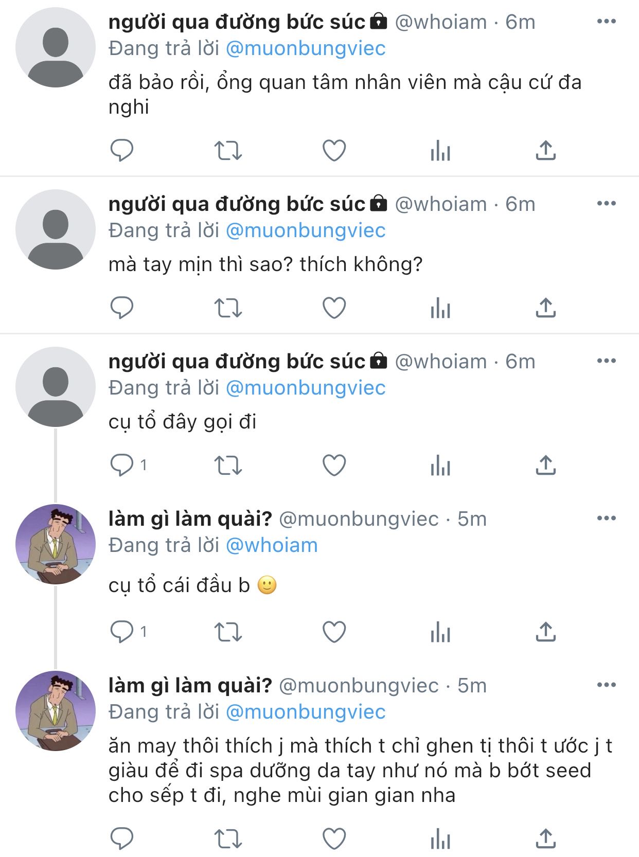
Task: Retweet the "cụ tổ cái đầu b" tweet
Action: [228, 632]
